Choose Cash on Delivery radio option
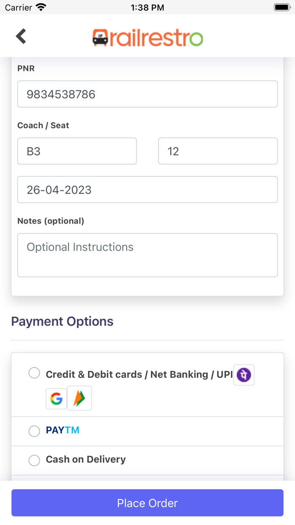This screenshot has width=295, height=525. click(x=34, y=460)
